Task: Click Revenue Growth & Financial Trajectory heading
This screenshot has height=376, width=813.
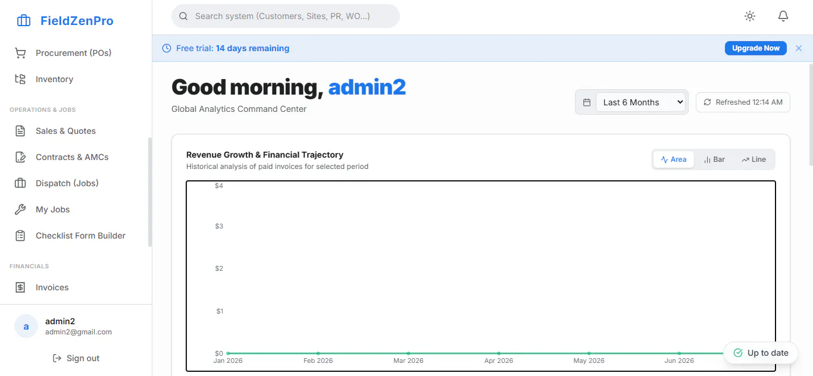Action: (x=265, y=155)
